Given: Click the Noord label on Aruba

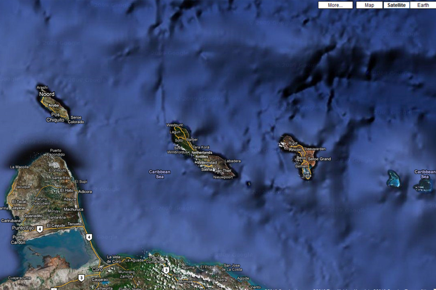Looking at the screenshot, I should coord(47,94).
